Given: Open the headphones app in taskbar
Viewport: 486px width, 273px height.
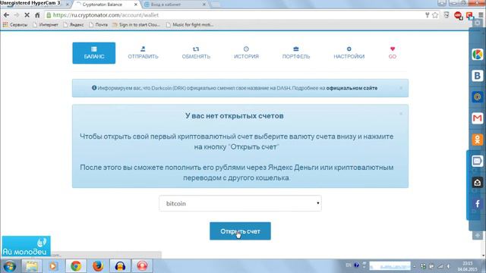Looking at the screenshot, I should 120,266.
